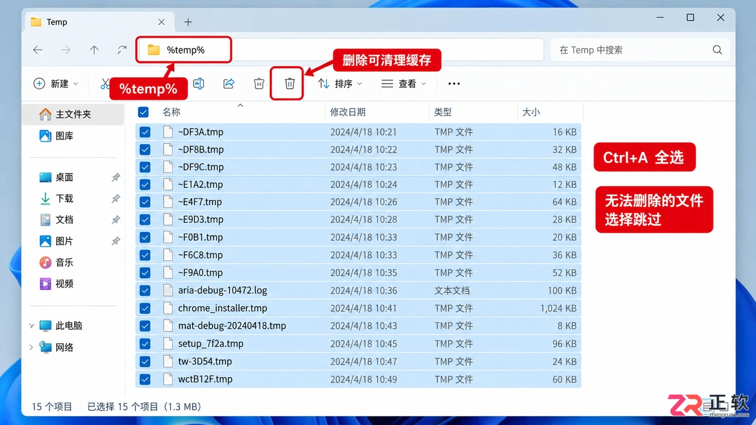Click the %temp% address bar
The width and height of the screenshot is (756, 425).
(x=340, y=50)
